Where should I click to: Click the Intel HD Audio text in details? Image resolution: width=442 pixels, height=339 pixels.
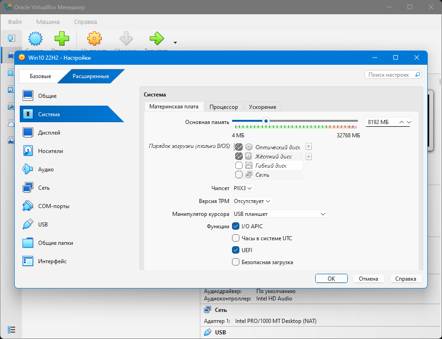coord(274,299)
